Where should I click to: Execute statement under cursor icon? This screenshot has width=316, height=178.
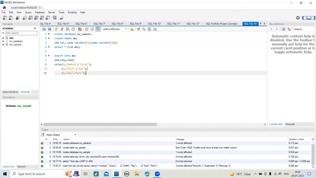(62, 29)
